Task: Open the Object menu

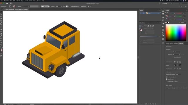Action: click(18, 1)
